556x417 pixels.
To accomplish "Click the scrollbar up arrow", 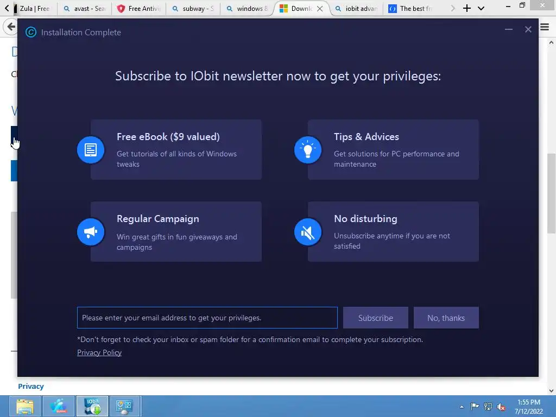I will (551, 42).
